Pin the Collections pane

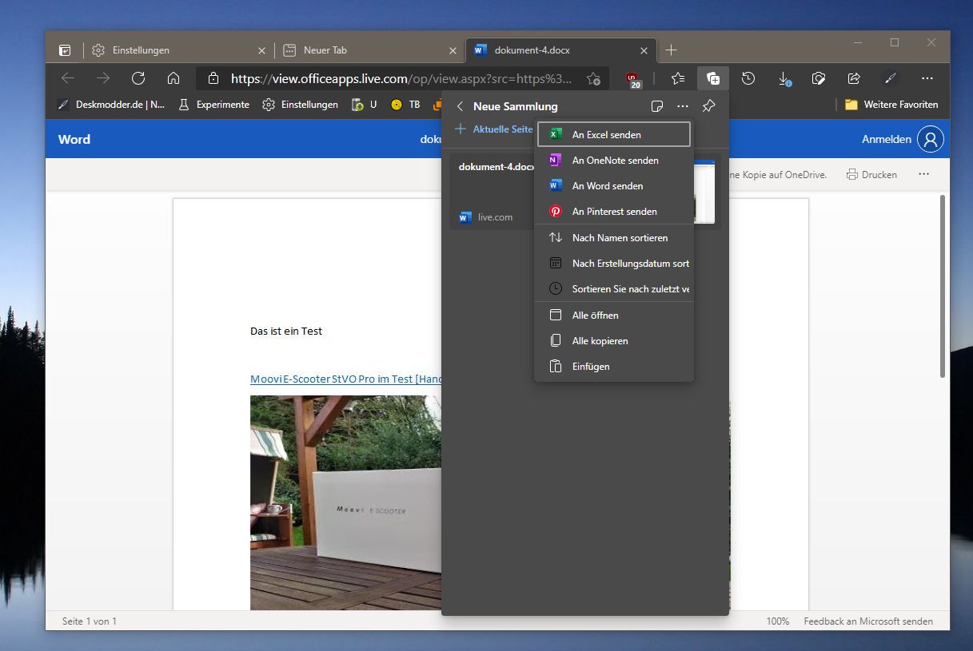[x=708, y=106]
